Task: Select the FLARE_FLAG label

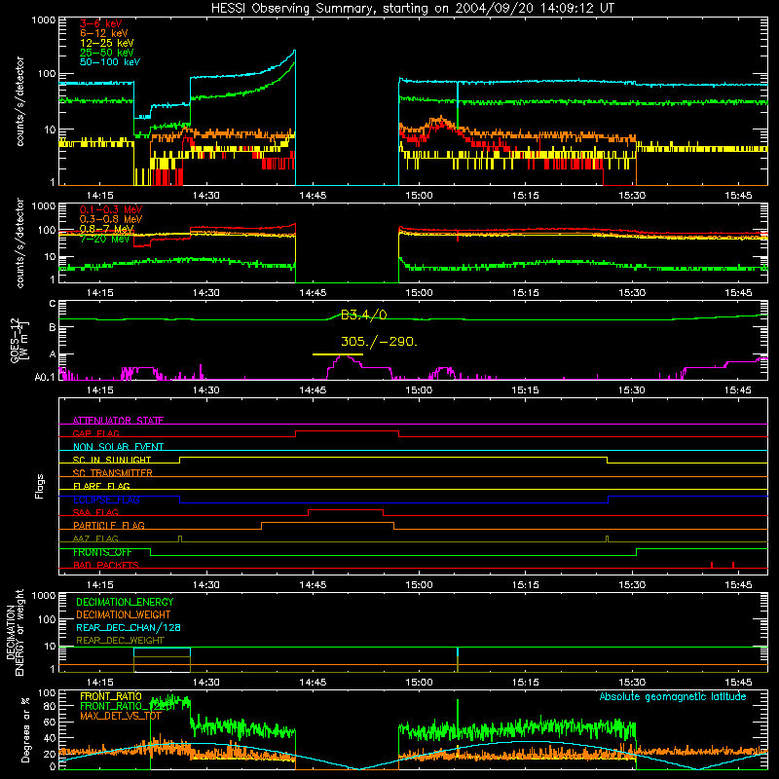Action: (x=101, y=486)
